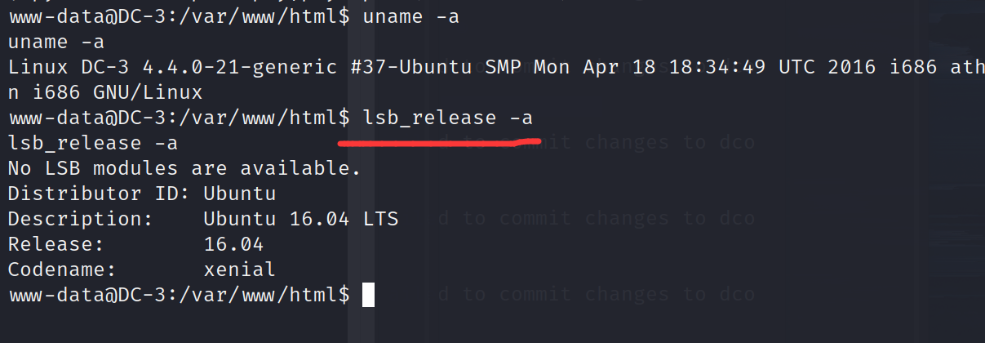Click the red underline mark beneath the command
The height and width of the screenshot is (343, 985).
click(439, 144)
